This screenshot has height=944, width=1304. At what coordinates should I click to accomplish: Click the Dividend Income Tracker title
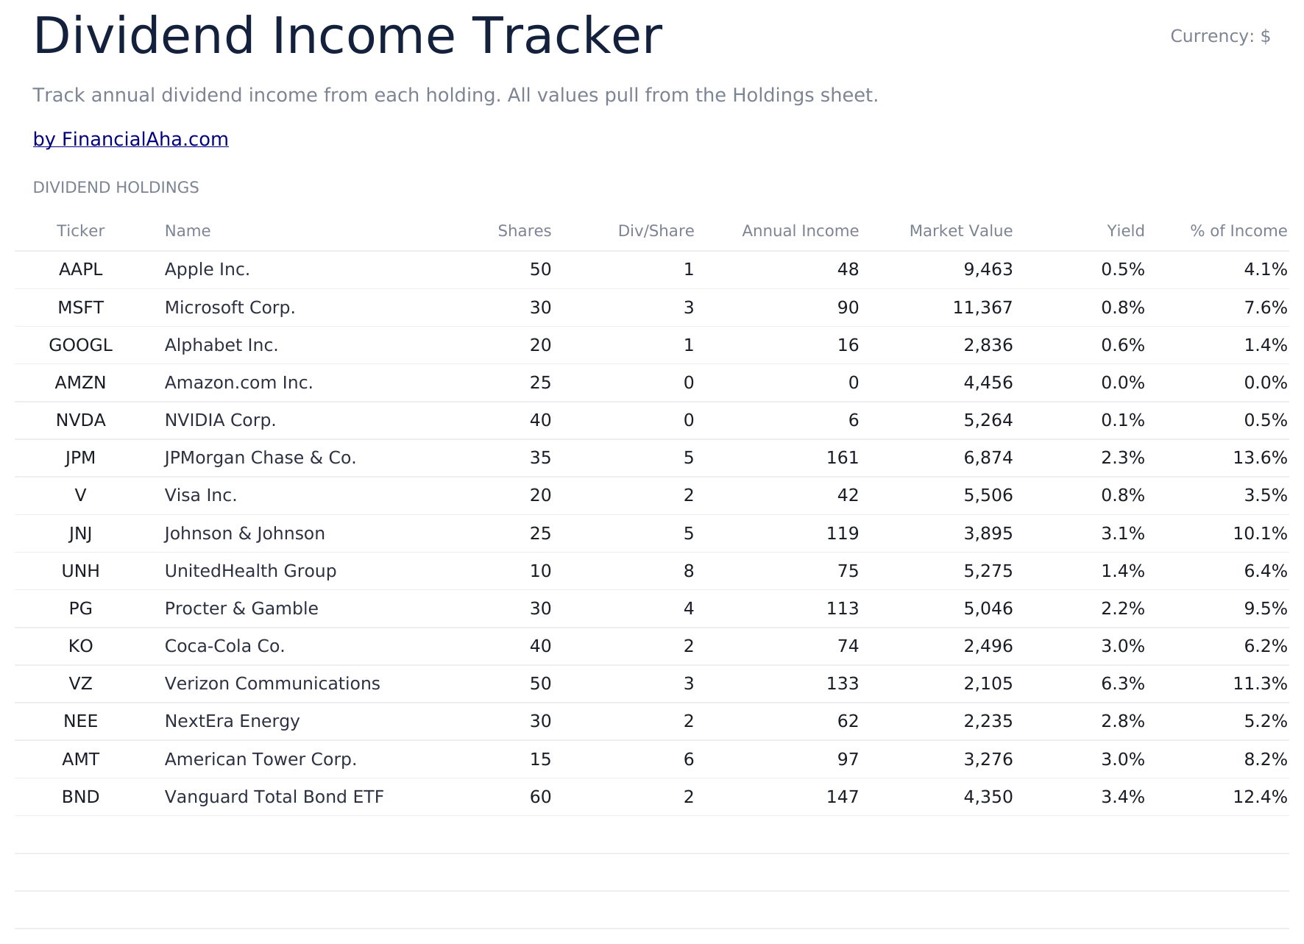347,36
